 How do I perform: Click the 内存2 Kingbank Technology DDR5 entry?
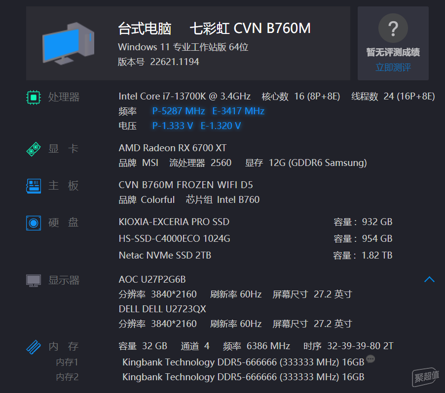pos(243,377)
